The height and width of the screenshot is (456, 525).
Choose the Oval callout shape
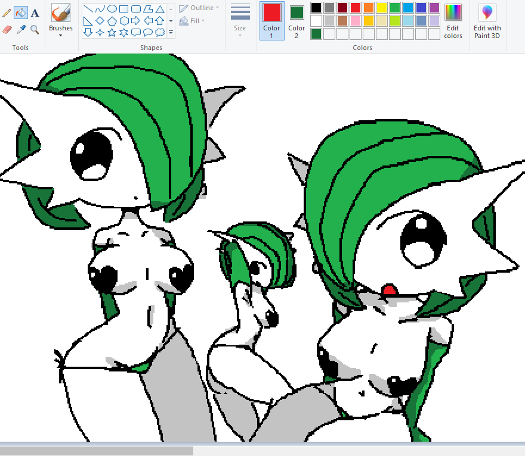click(148, 32)
